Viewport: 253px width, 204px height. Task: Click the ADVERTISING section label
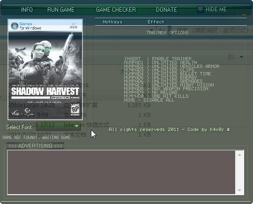[35, 146]
